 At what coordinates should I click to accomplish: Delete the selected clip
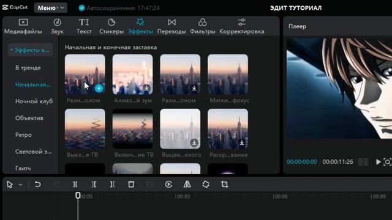click(131, 185)
